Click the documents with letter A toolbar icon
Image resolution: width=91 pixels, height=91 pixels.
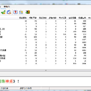click(x=9, y=12)
